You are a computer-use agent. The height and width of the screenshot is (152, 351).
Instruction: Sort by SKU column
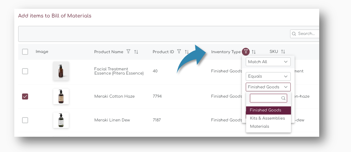coord(283,52)
